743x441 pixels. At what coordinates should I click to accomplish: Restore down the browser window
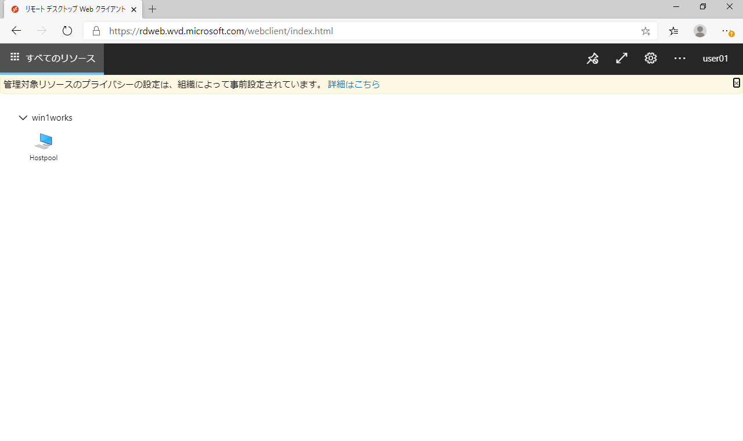703,7
